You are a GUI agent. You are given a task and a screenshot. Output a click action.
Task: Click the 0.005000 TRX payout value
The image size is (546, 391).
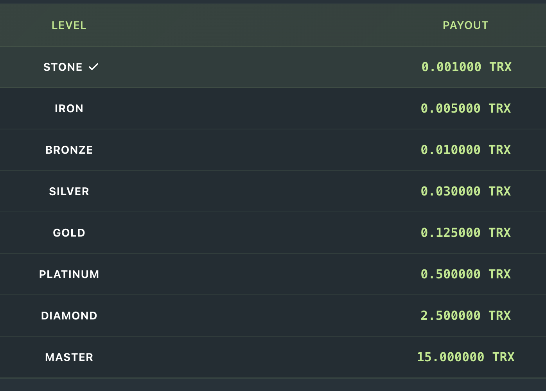pos(465,109)
